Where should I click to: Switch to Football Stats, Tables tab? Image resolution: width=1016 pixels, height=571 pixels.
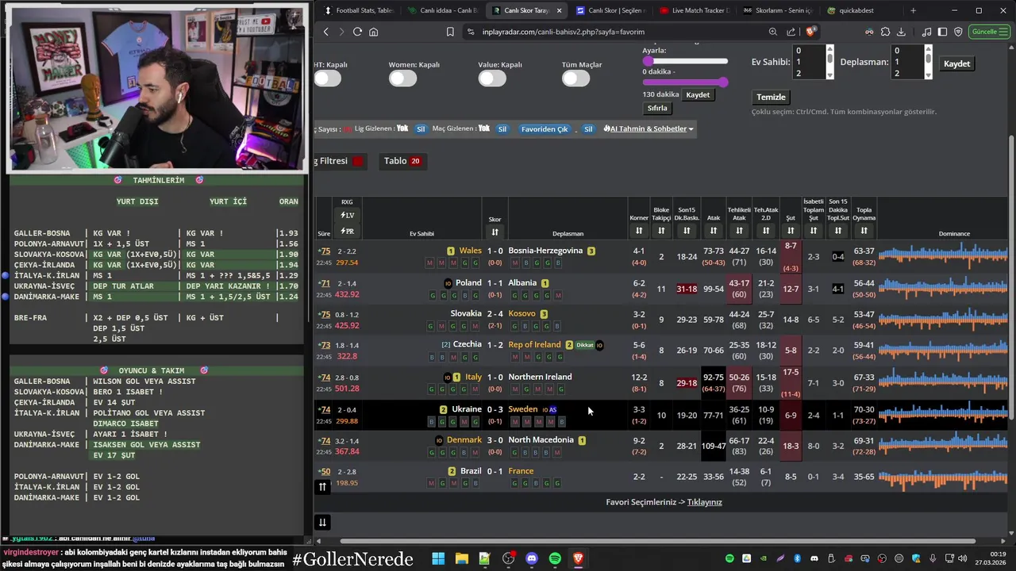tap(358, 10)
